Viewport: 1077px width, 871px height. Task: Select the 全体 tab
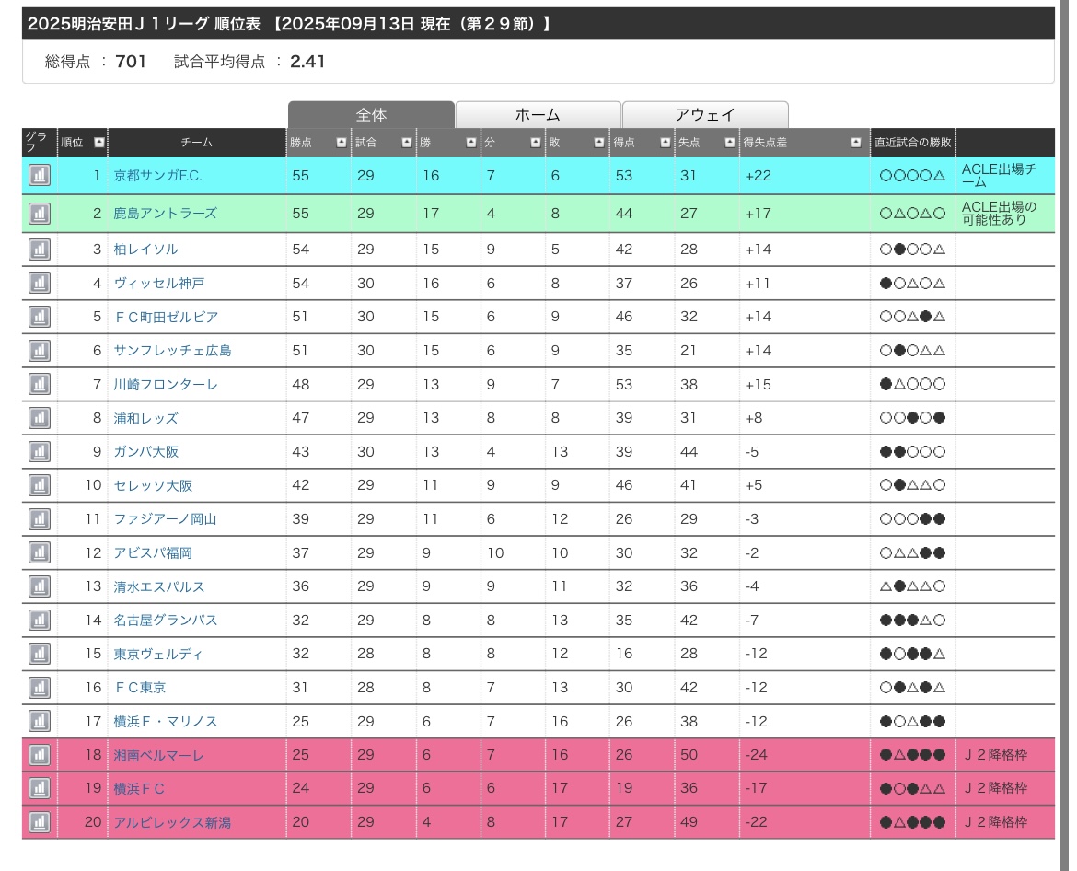(371, 115)
